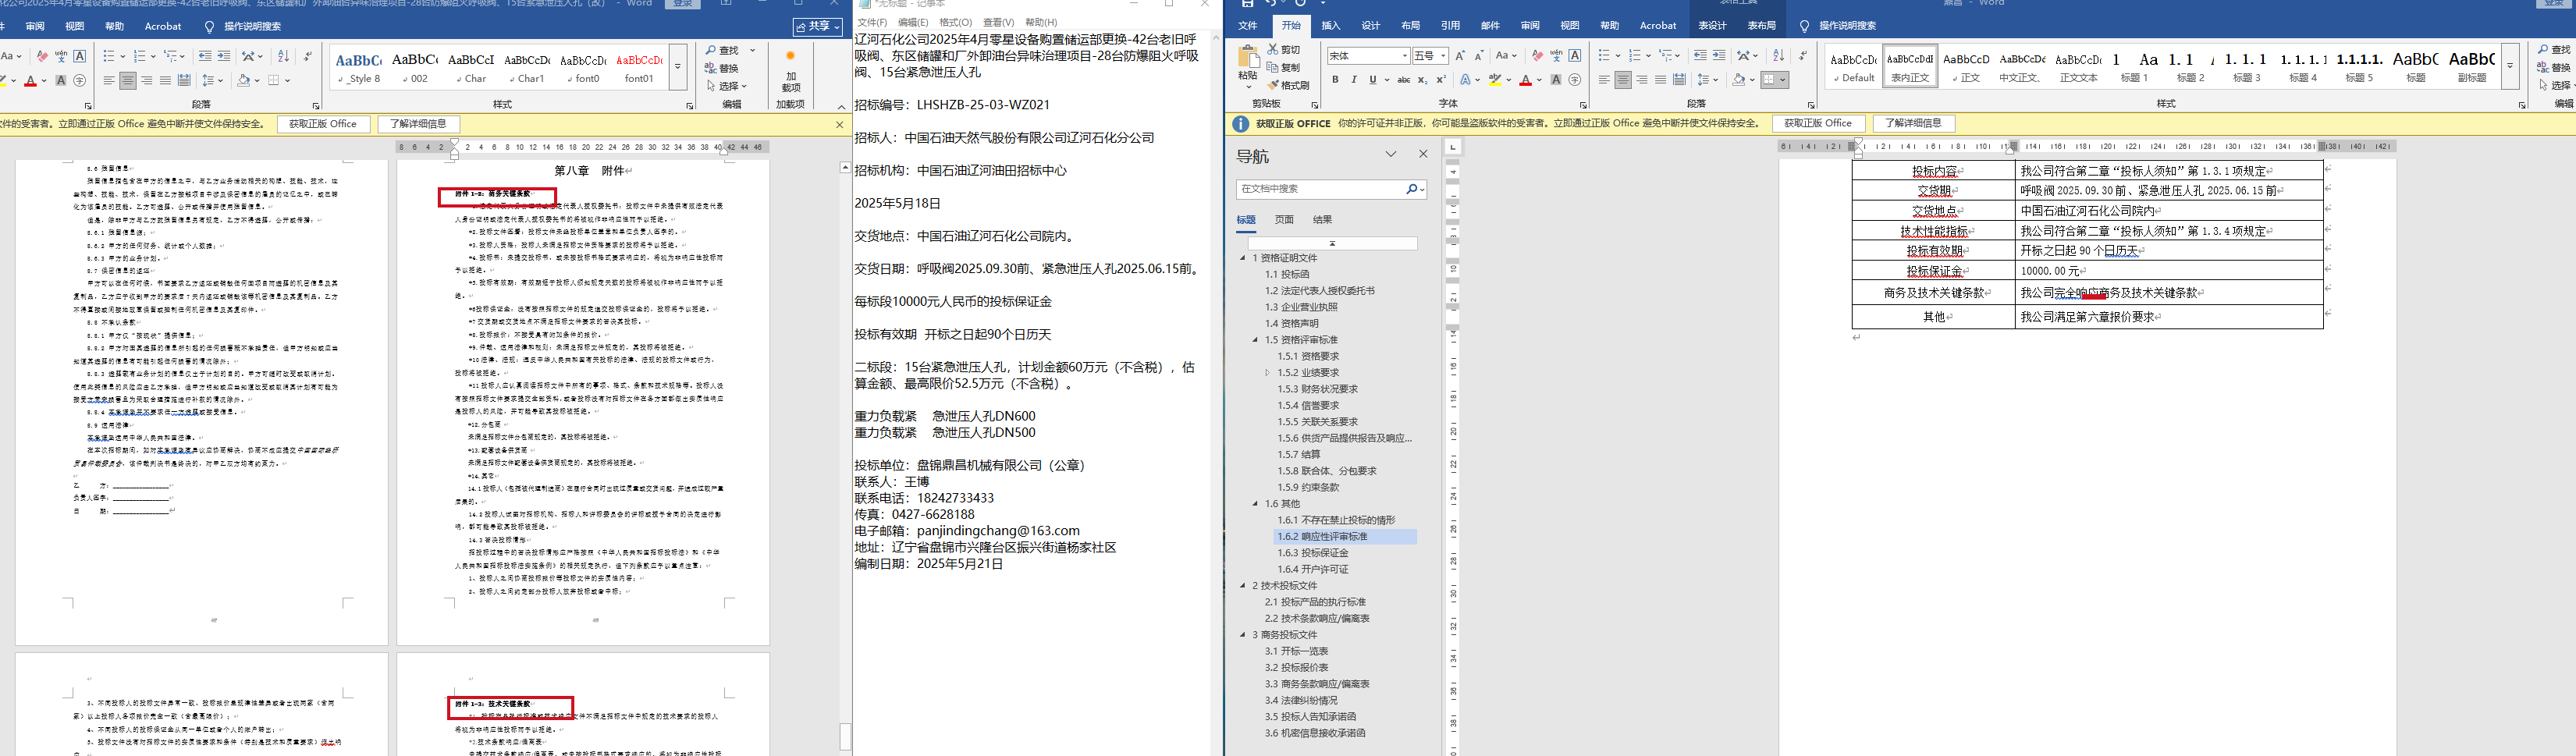Viewport: 2576px width, 756px height.
Task: Open the 引用 tab in right Word window
Action: pyautogui.click(x=1450, y=26)
